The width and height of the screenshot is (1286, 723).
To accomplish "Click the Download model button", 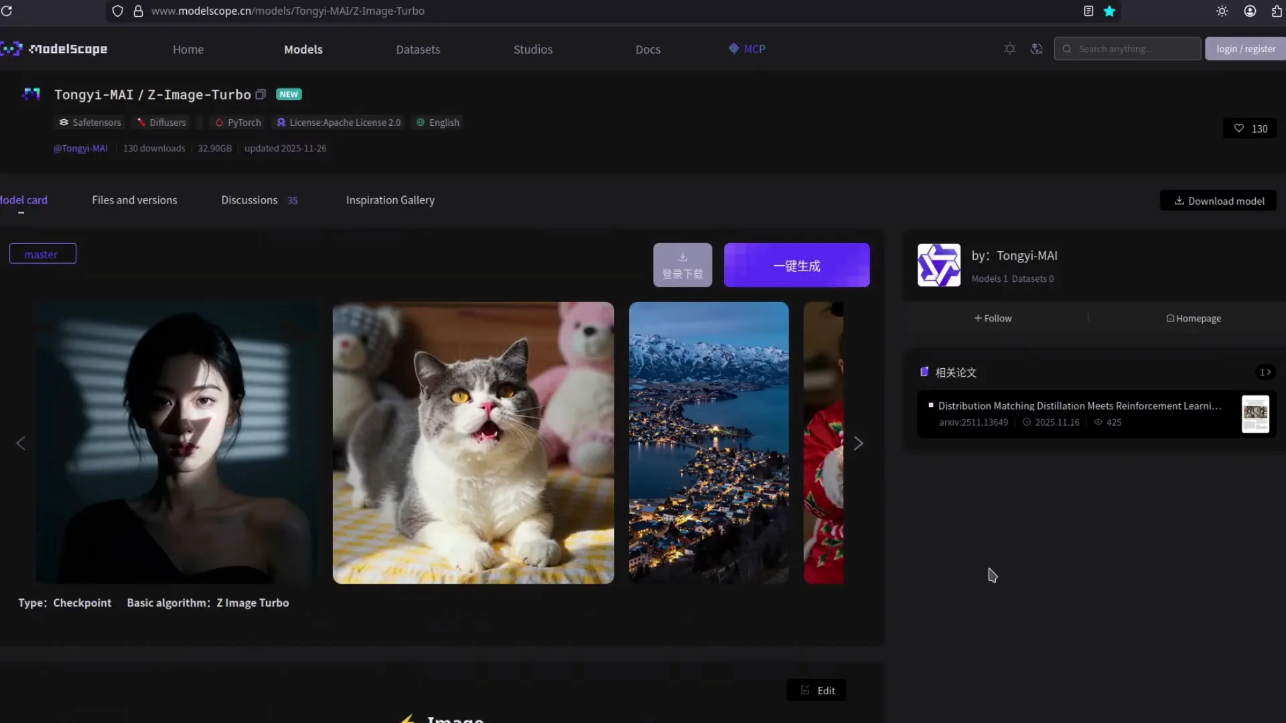I will (x=1218, y=201).
